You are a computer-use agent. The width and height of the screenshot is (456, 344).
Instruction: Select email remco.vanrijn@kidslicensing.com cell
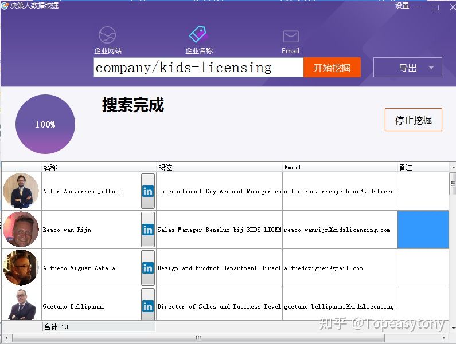[x=340, y=230]
